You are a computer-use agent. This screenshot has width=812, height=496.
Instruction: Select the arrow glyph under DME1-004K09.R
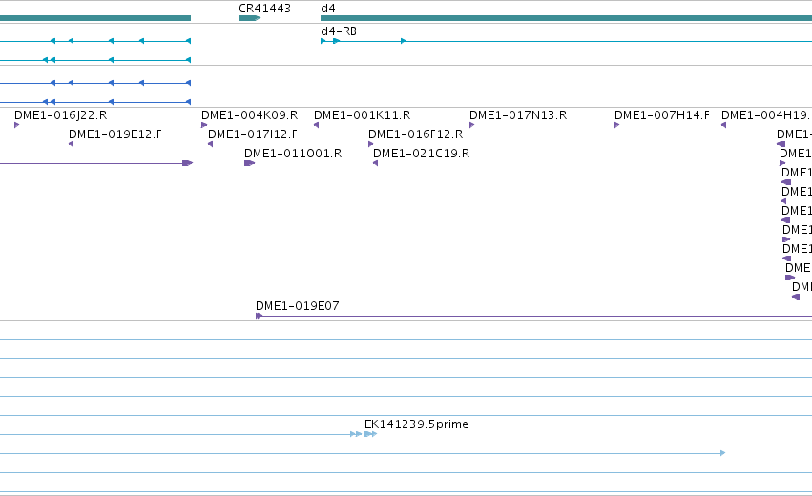coord(204,125)
